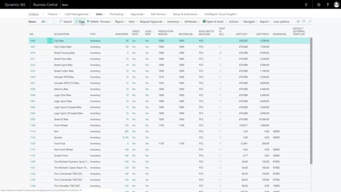Screen dimensions: 341x192
Task: Open the Tell Me search lightbulb icon
Action: point(306,5)
